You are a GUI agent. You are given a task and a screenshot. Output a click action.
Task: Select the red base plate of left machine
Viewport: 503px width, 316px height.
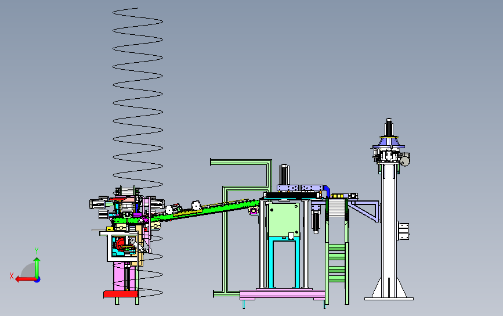[121, 294]
